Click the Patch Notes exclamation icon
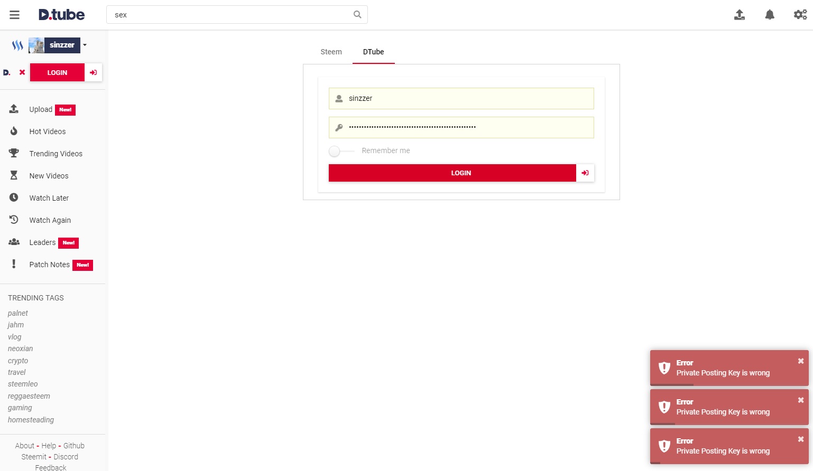813x471 pixels. pos(14,263)
